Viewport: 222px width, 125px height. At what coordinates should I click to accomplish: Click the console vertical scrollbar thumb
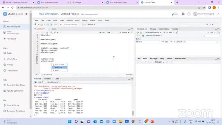[x=133, y=113]
